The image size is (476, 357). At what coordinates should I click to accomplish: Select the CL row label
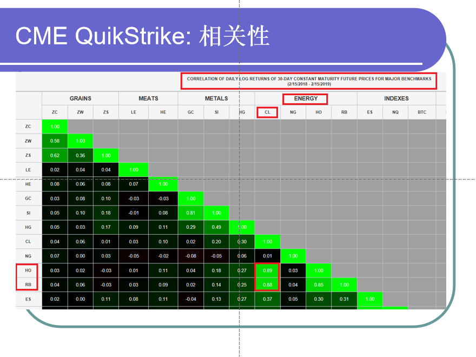pos(28,242)
